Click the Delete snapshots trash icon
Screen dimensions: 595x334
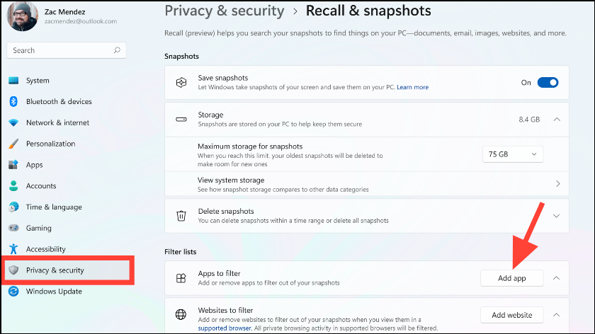pos(181,215)
